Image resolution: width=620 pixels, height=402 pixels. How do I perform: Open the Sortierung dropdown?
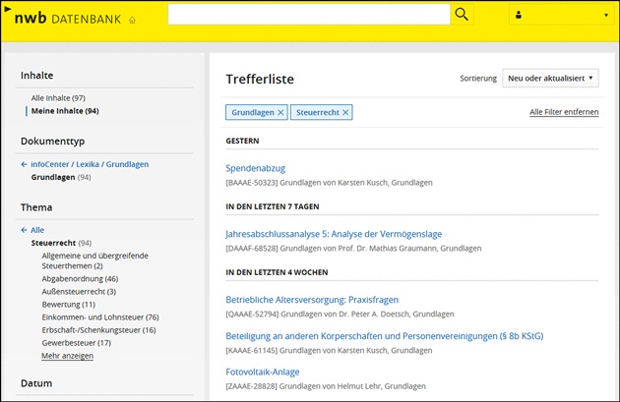pos(550,79)
